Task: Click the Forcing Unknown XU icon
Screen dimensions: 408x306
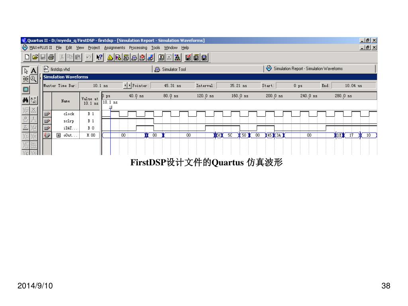Action: [25, 111]
